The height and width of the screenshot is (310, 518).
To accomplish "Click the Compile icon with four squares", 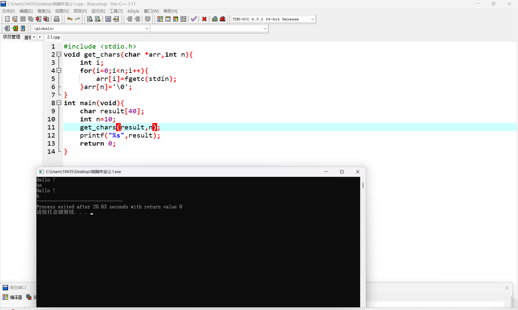I will [x=160, y=19].
